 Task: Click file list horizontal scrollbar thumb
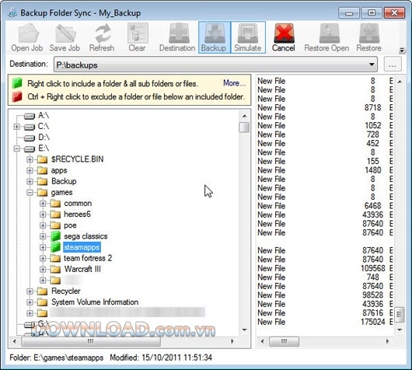tap(284, 341)
